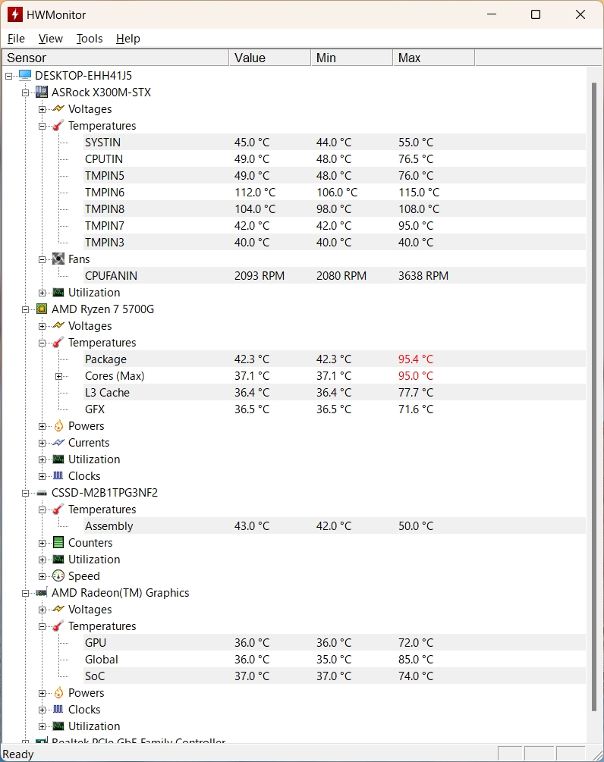Click the red 95.4 °C Package max value
Screen dimensions: 604x762
[416, 359]
